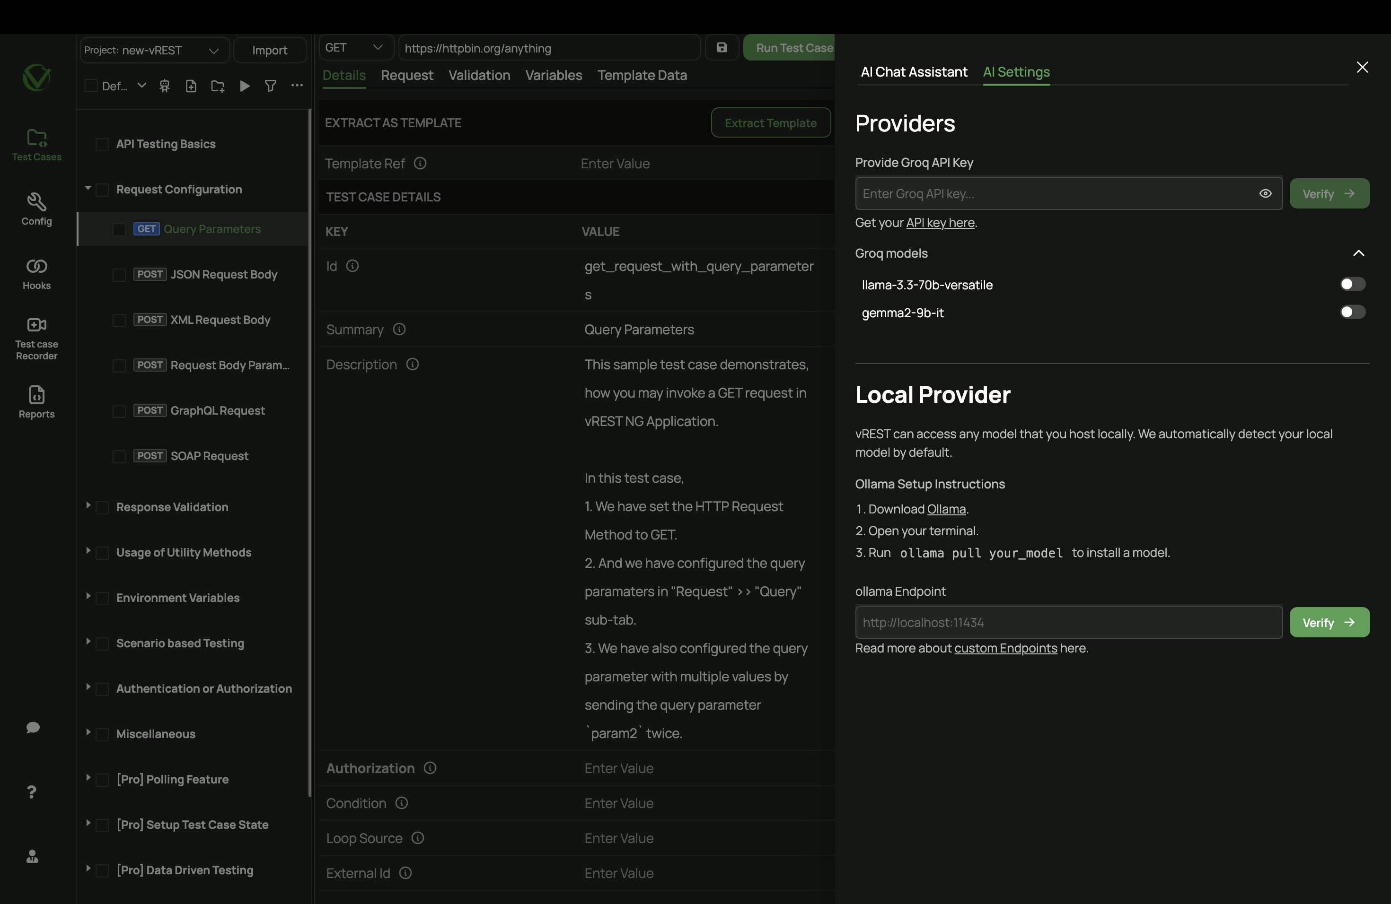Switch to the Request tab
Viewport: 1391px width, 904px height.
[x=407, y=75]
